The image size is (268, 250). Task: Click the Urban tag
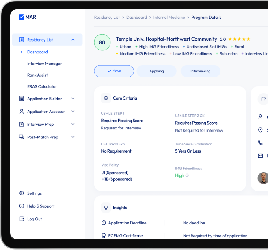tap(125, 46)
